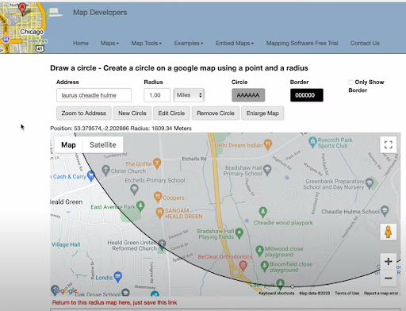
Task: Click the Cheadle wood playpark marker
Action: (262, 212)
